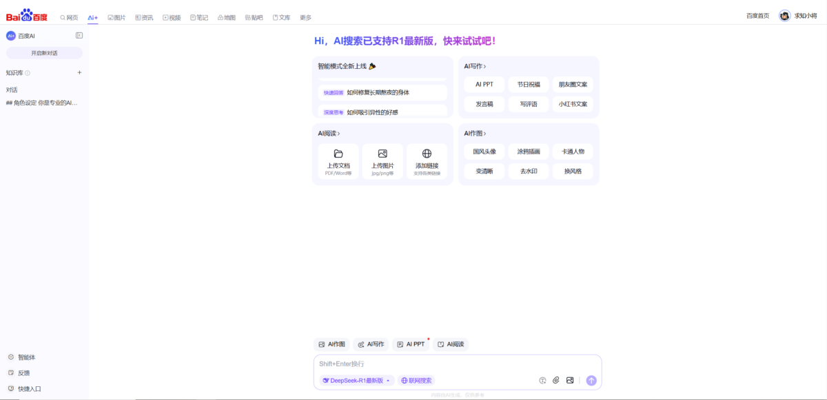Switch to the 网页 tab
The width and height of the screenshot is (827, 400).
coord(69,17)
